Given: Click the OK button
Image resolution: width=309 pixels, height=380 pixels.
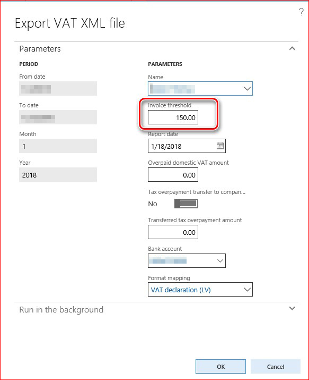Looking at the screenshot, I should (220, 366).
